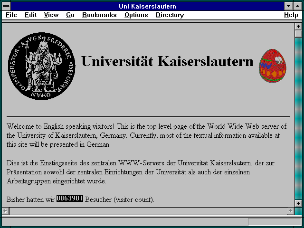Click the 'Welcome to English speaking visitors!' text
The width and height of the screenshot is (304, 228).
click(60, 126)
